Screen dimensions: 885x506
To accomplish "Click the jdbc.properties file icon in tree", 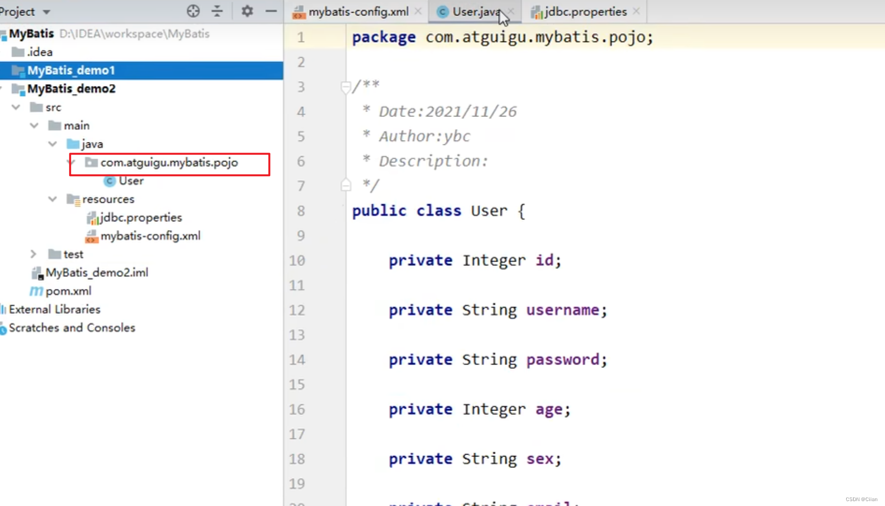I will [92, 218].
